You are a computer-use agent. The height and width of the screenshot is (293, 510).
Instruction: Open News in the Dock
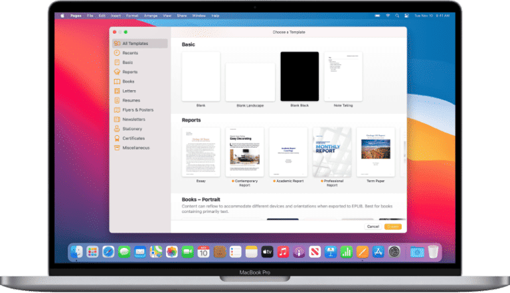(x=315, y=252)
